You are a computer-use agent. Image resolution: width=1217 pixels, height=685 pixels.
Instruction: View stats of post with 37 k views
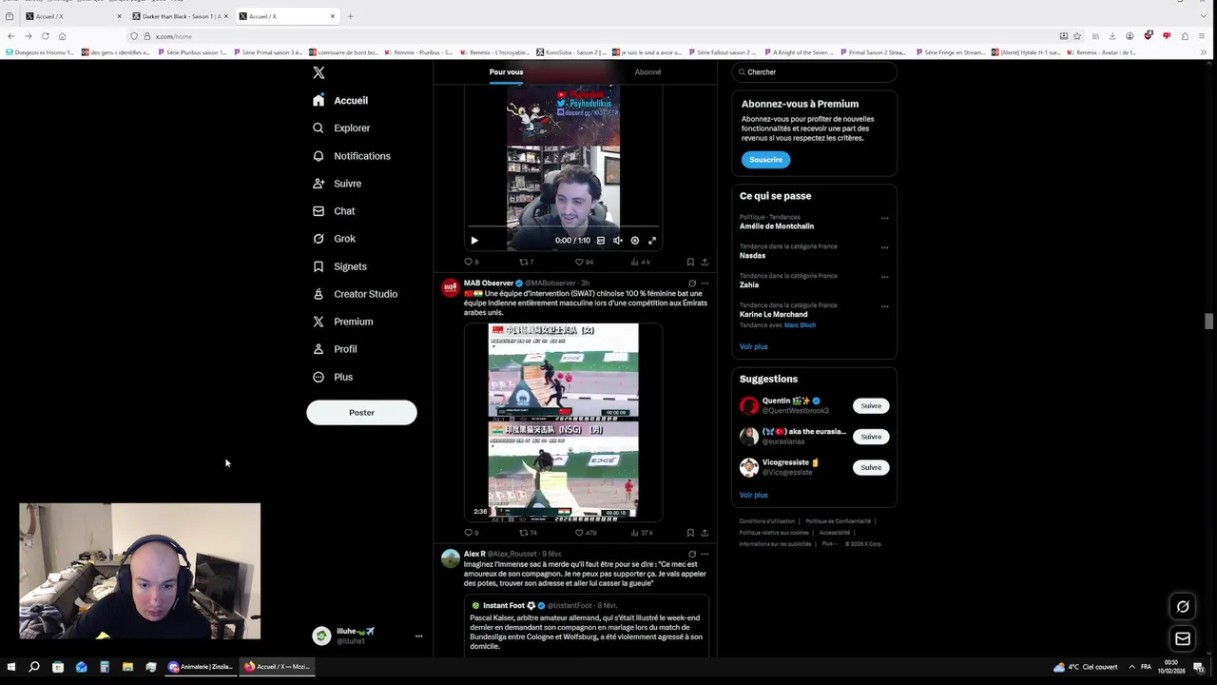(x=642, y=533)
